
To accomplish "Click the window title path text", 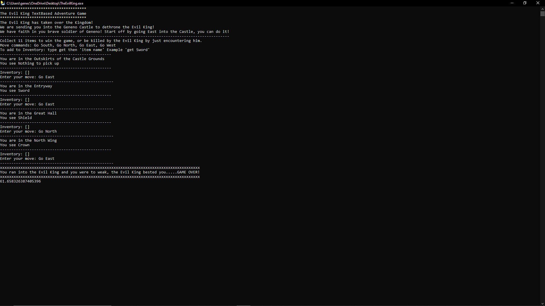I will (45, 3).
